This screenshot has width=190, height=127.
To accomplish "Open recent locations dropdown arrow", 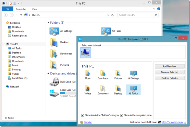I will coord(17,15).
